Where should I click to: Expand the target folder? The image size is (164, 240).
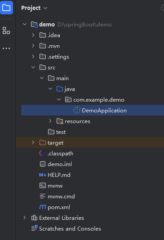tap(33, 142)
